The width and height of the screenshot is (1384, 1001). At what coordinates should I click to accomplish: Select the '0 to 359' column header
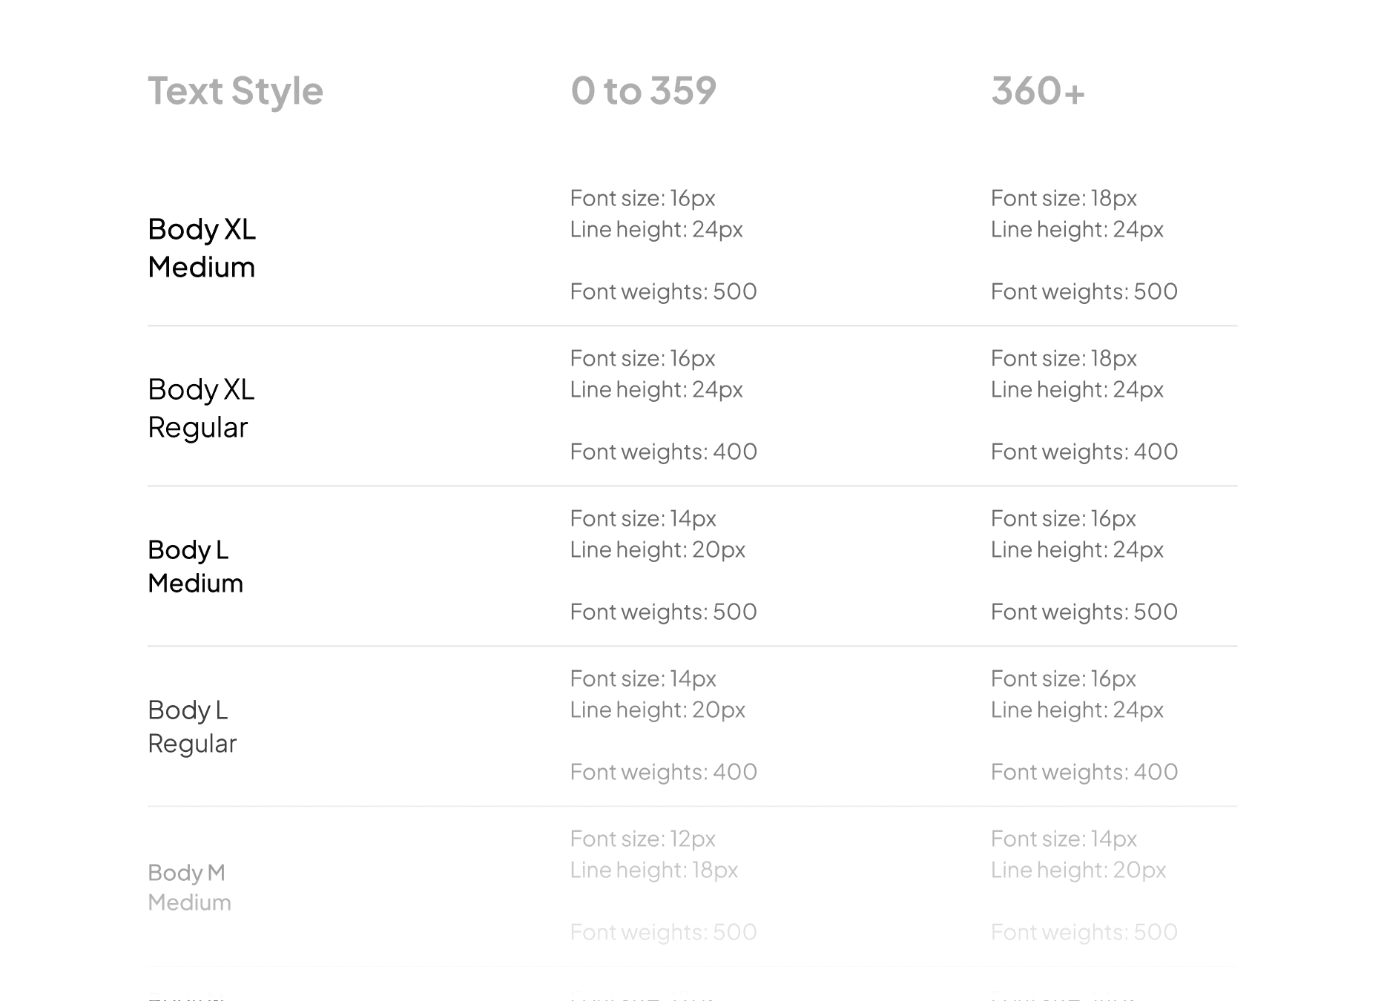pyautogui.click(x=643, y=91)
